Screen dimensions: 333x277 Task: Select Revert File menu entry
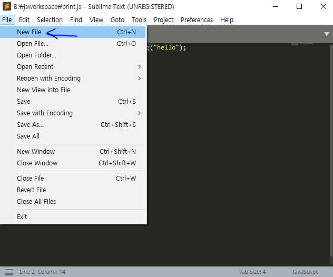[73, 190]
